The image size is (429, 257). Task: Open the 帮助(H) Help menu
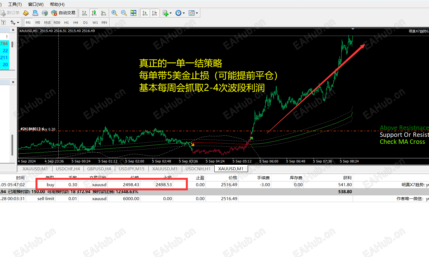[x=57, y=4]
